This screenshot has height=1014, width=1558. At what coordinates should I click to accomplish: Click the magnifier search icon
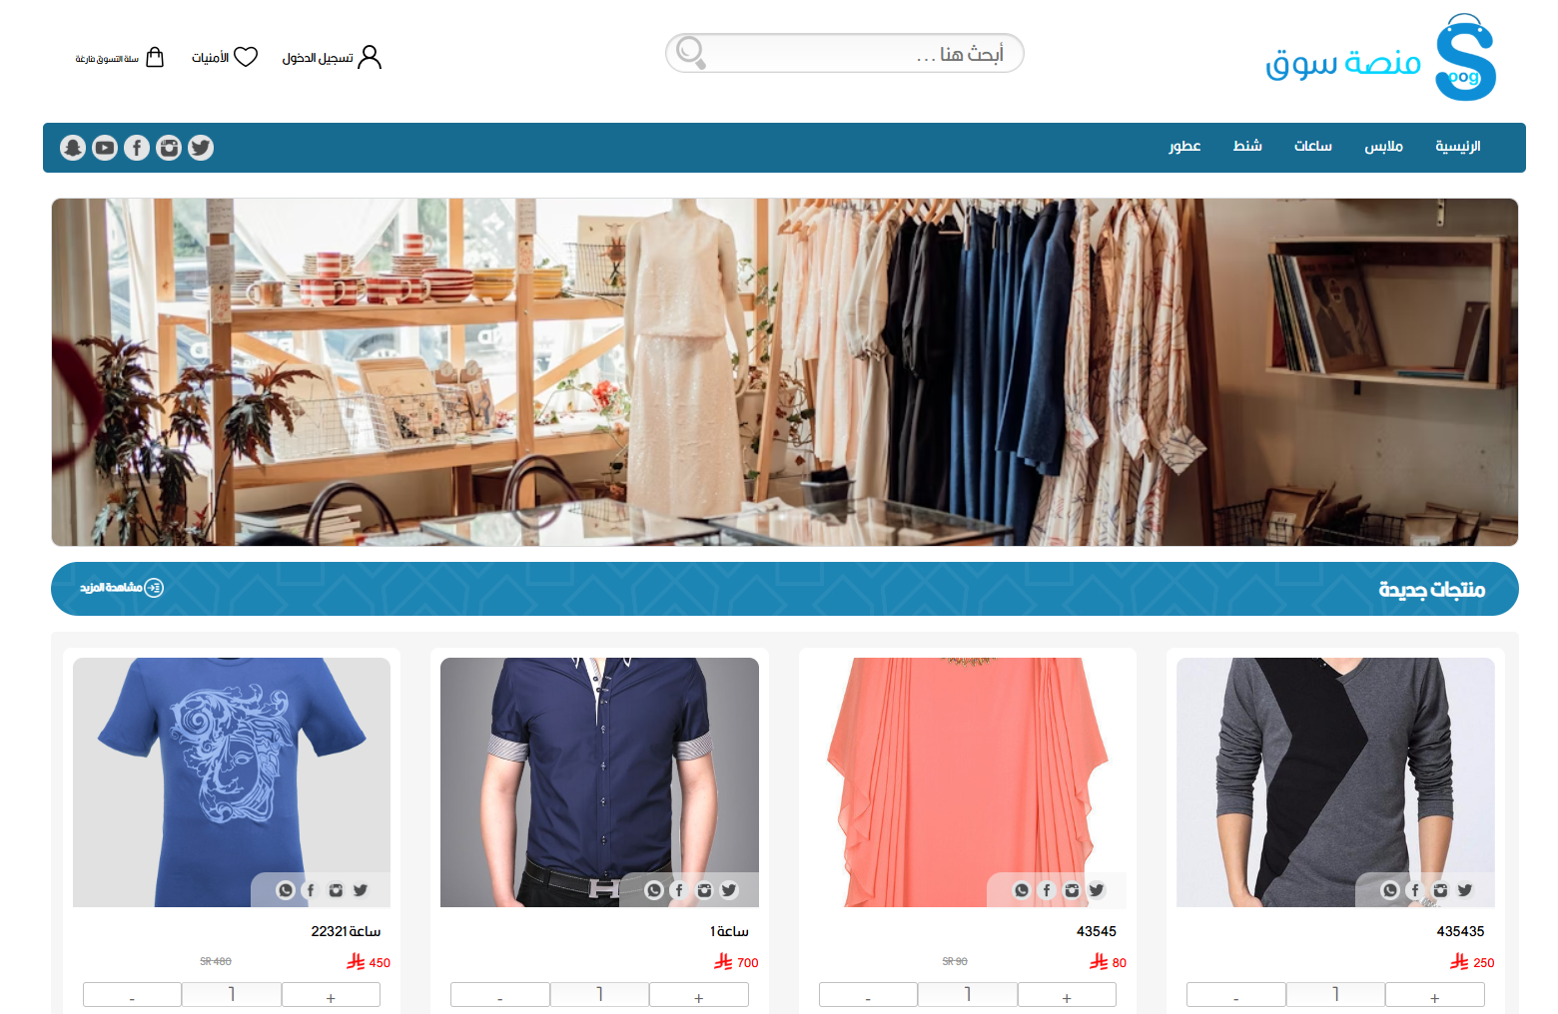click(690, 52)
